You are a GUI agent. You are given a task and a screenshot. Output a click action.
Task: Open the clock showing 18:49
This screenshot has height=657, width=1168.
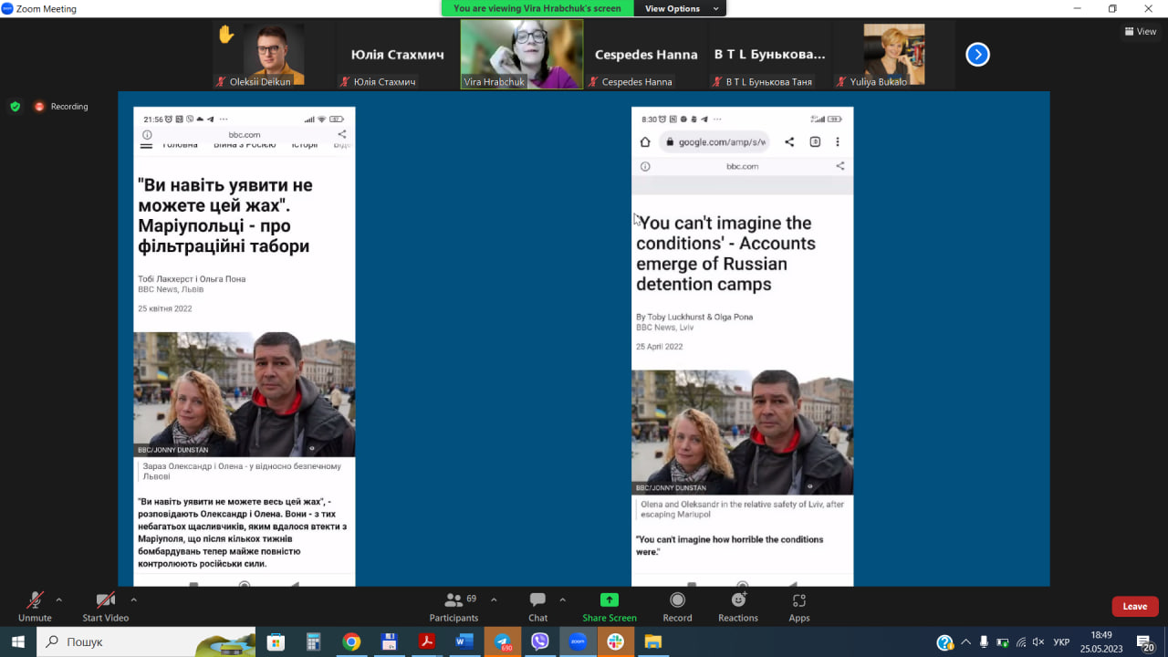(1101, 641)
